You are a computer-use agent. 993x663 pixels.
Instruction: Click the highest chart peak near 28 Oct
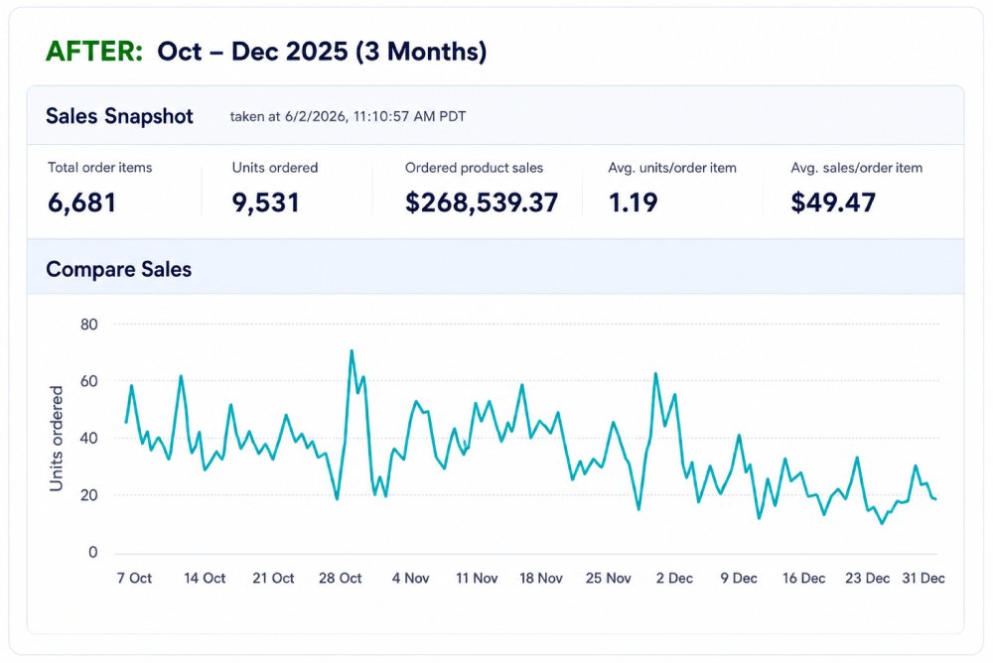pos(352,350)
